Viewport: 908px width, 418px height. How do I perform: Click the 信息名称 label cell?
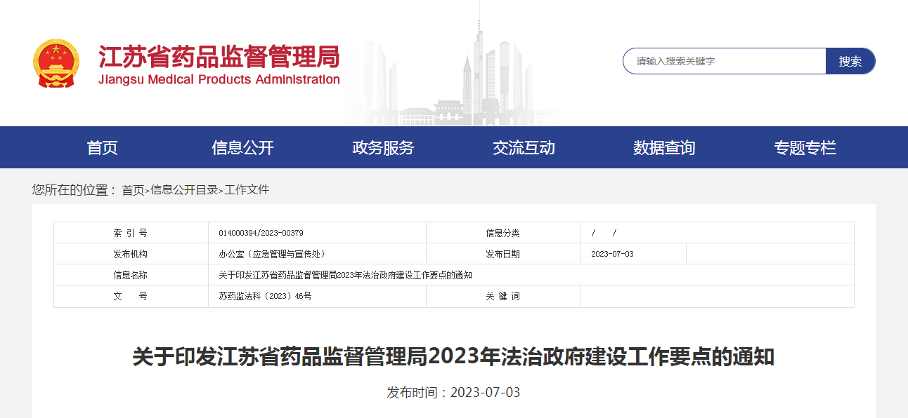[131, 275]
